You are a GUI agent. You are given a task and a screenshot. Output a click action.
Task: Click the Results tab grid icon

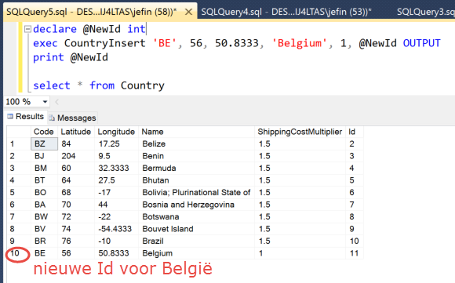pyautogui.click(x=10, y=117)
